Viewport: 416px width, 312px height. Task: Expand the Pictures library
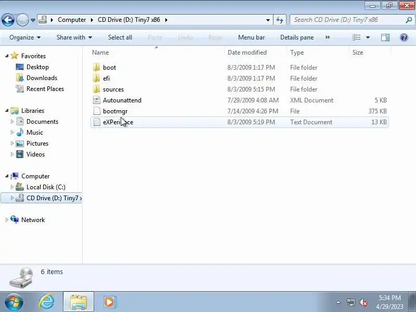(x=12, y=143)
